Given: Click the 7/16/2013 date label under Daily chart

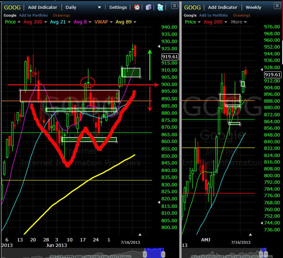Looking at the screenshot, I should point(130,242).
